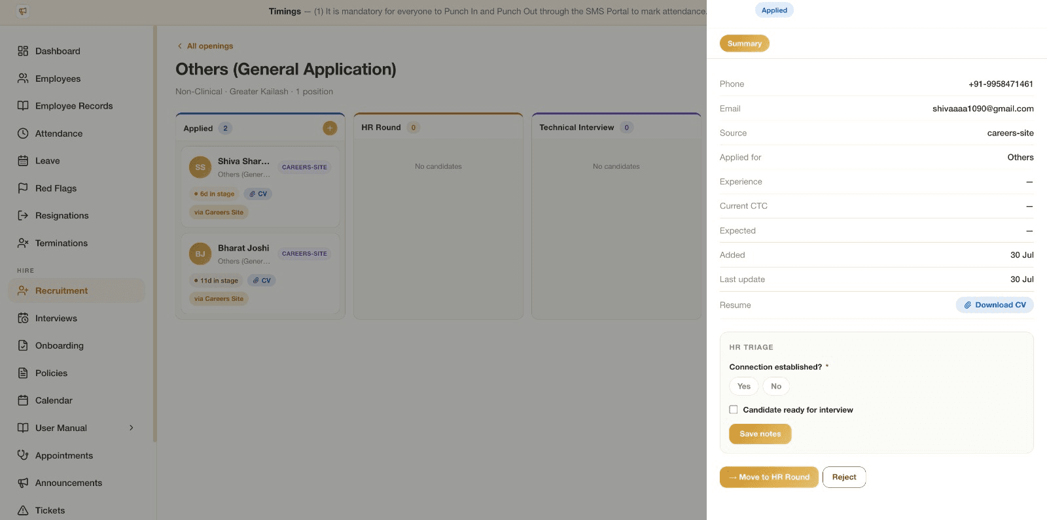Click the announcement megaphone icon at top left
This screenshot has height=520, width=1047.
23,11
